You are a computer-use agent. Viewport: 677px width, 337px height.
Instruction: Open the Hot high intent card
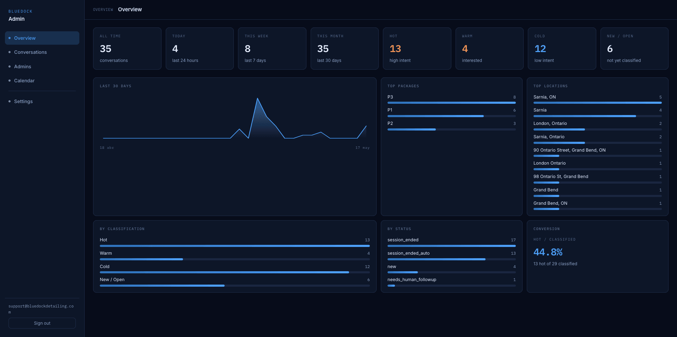coord(417,49)
